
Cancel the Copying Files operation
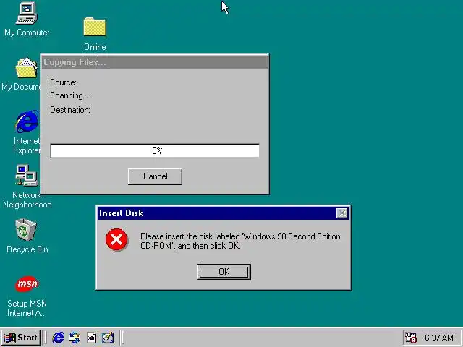click(155, 176)
